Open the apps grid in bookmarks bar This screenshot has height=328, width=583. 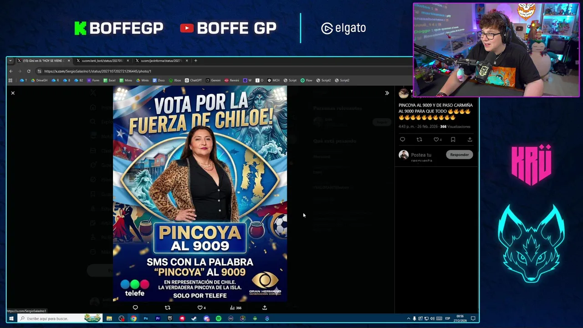pyautogui.click(x=10, y=80)
